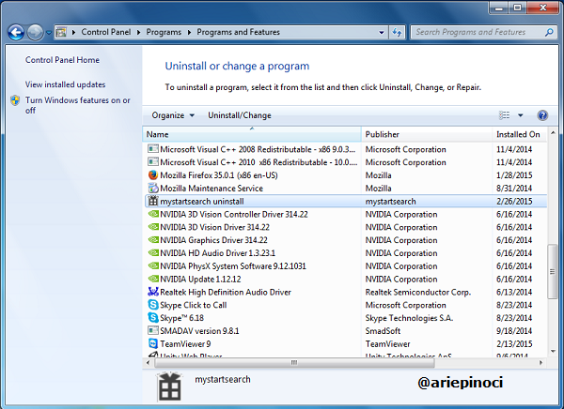Screen dimensions: 564x409
Task: Select NVIDIA PhysX System Software icon
Action: (x=153, y=265)
